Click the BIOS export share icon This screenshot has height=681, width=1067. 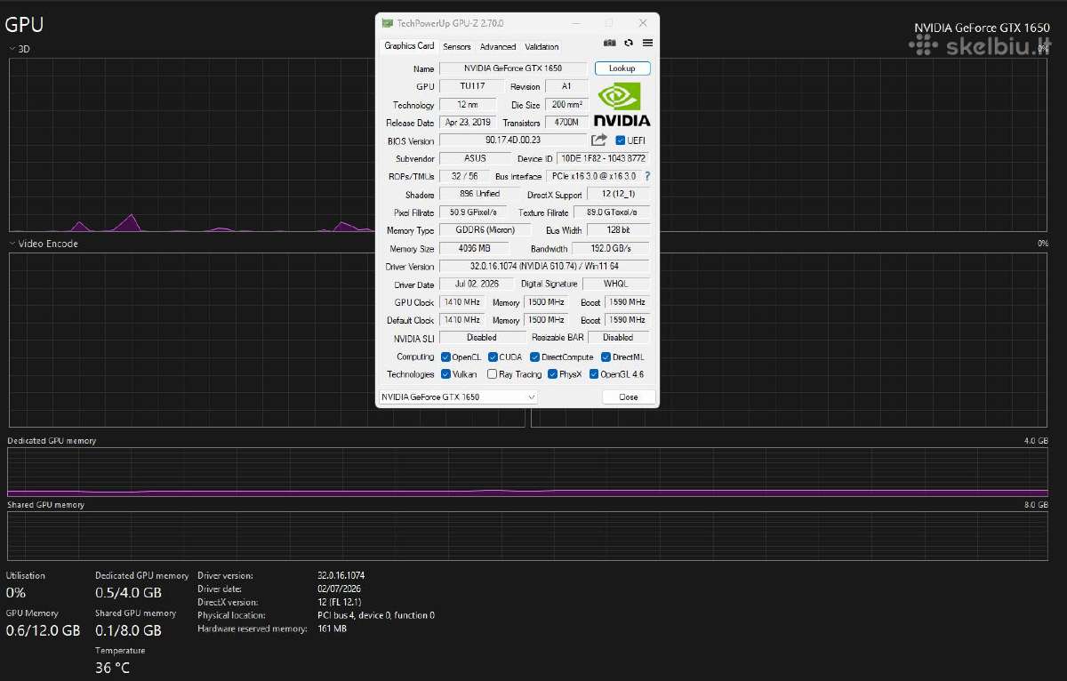pos(599,140)
